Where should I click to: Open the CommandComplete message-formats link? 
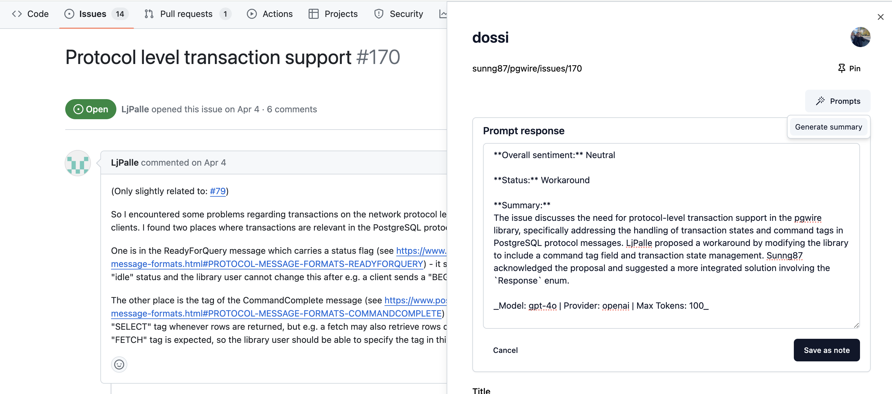tap(276, 313)
